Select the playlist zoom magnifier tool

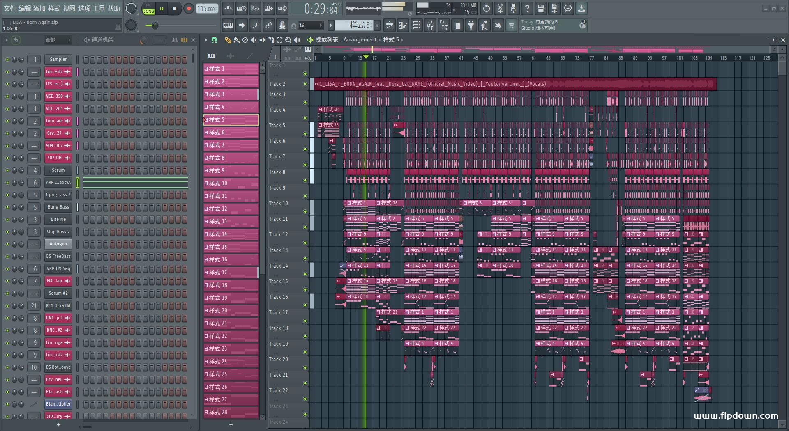click(x=288, y=40)
